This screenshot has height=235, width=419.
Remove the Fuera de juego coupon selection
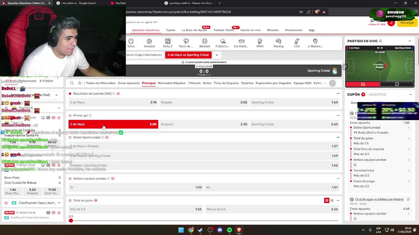409,181
